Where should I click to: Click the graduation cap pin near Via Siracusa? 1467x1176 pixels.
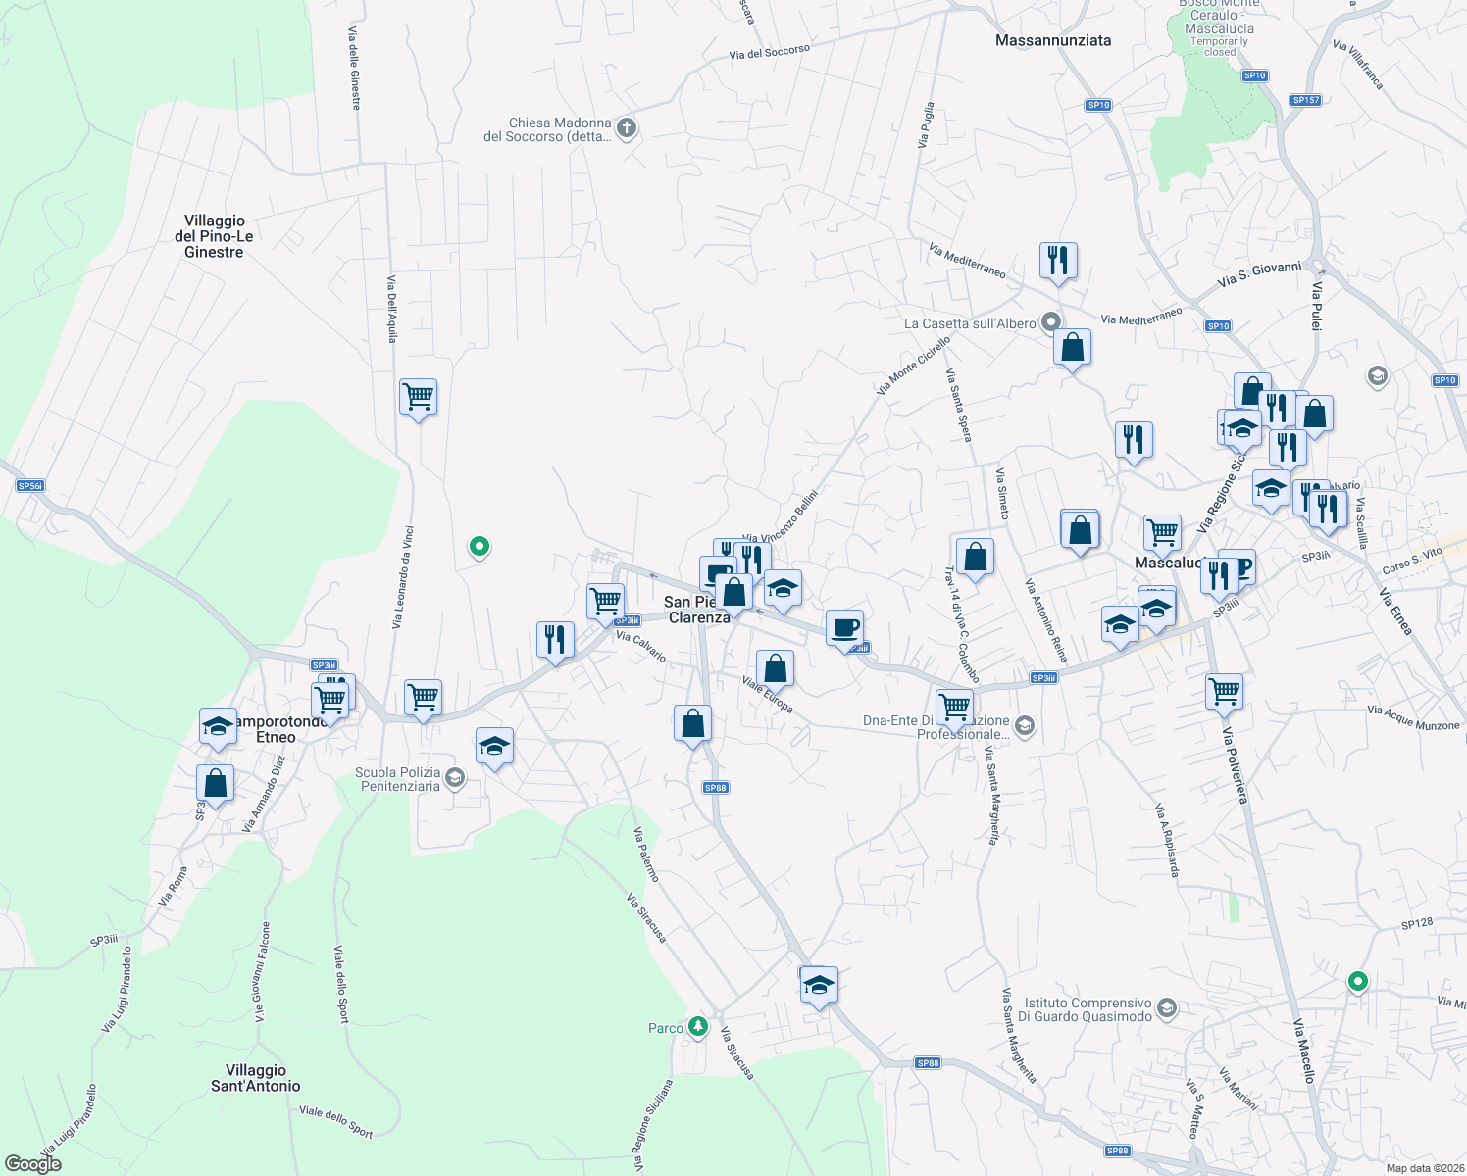pyautogui.click(x=818, y=986)
